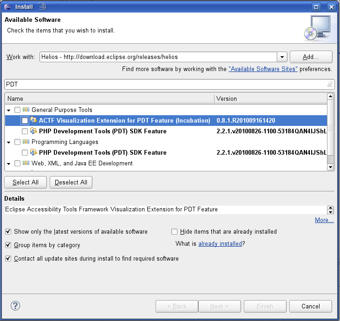
Task: Click the Work with URL combo text field
Action: [158, 57]
